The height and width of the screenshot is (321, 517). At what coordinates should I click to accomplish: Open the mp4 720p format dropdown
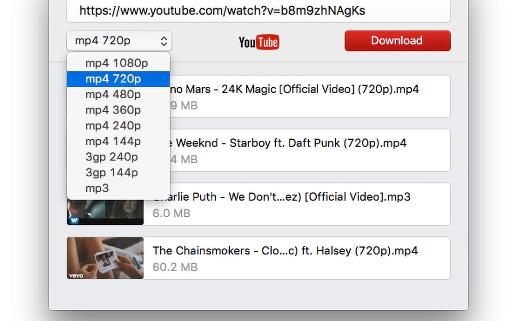click(x=119, y=41)
